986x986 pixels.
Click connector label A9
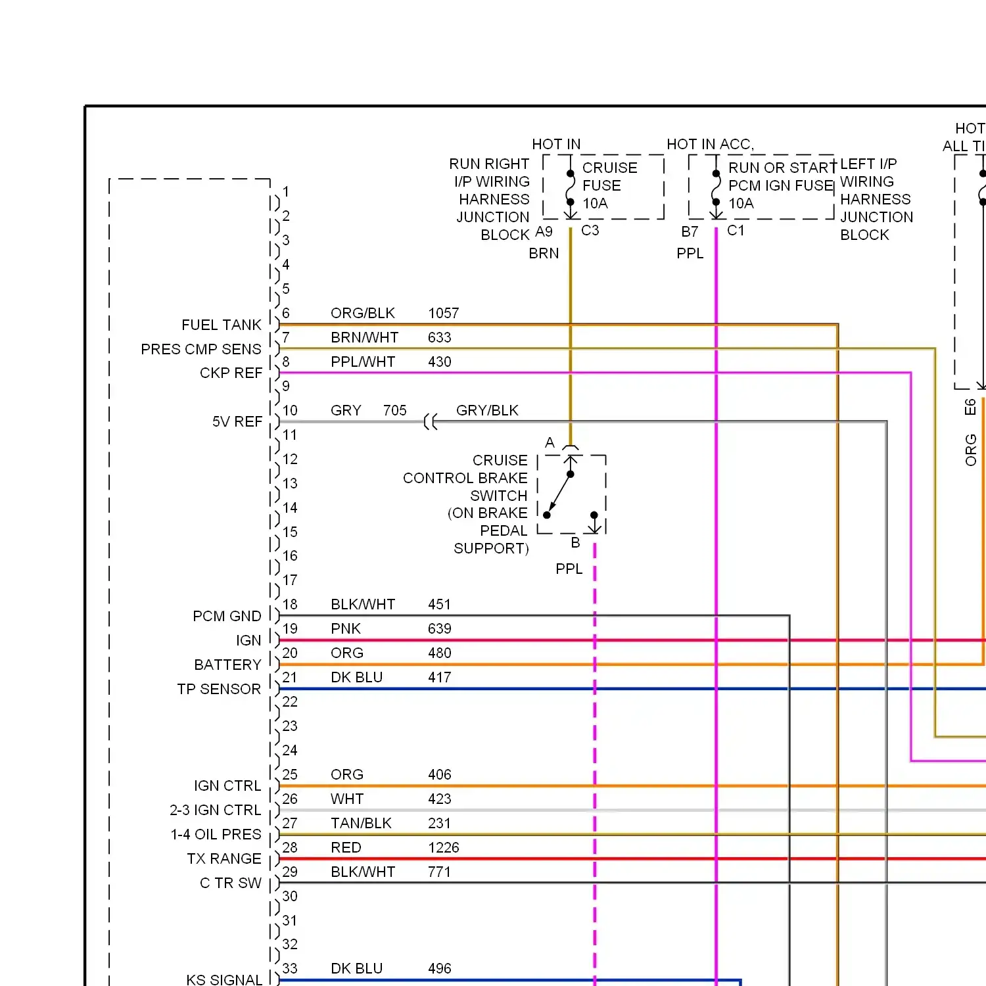coord(544,231)
